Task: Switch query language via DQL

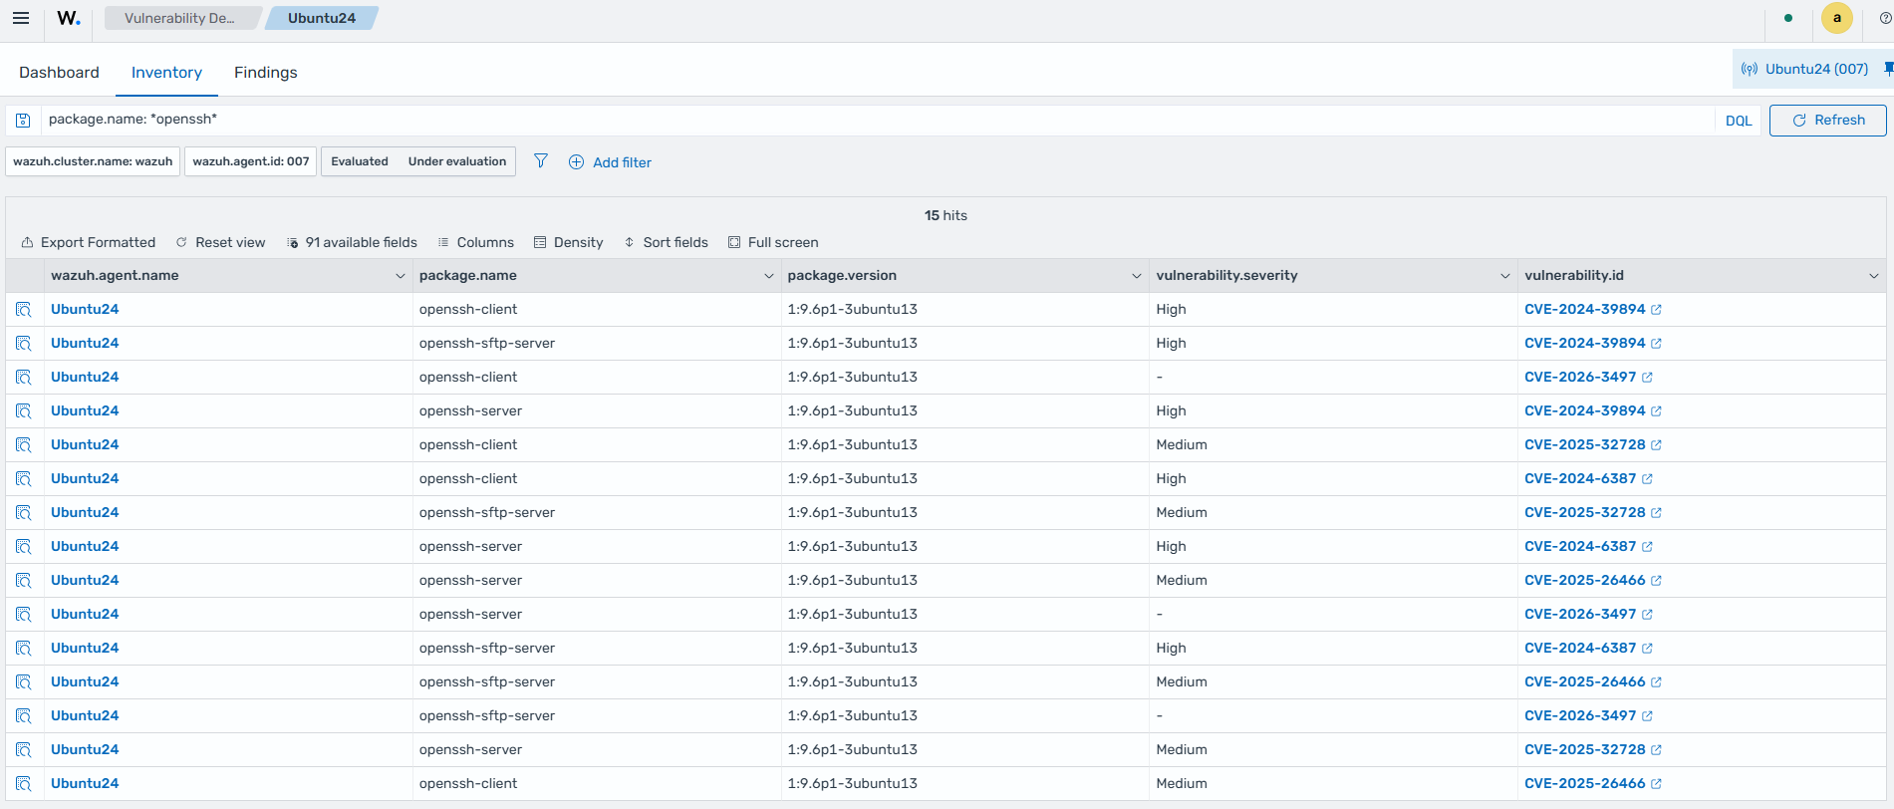Action: coord(1739,121)
